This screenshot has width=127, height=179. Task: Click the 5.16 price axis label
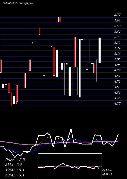(117, 54)
